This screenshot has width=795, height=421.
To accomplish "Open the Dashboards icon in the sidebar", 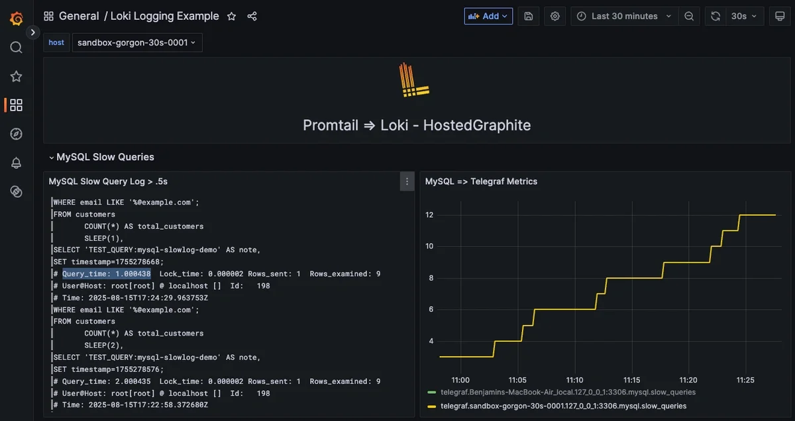I will 17,105.
